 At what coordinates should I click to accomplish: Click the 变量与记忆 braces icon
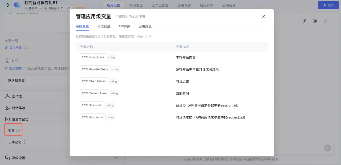click(x=7, y=119)
